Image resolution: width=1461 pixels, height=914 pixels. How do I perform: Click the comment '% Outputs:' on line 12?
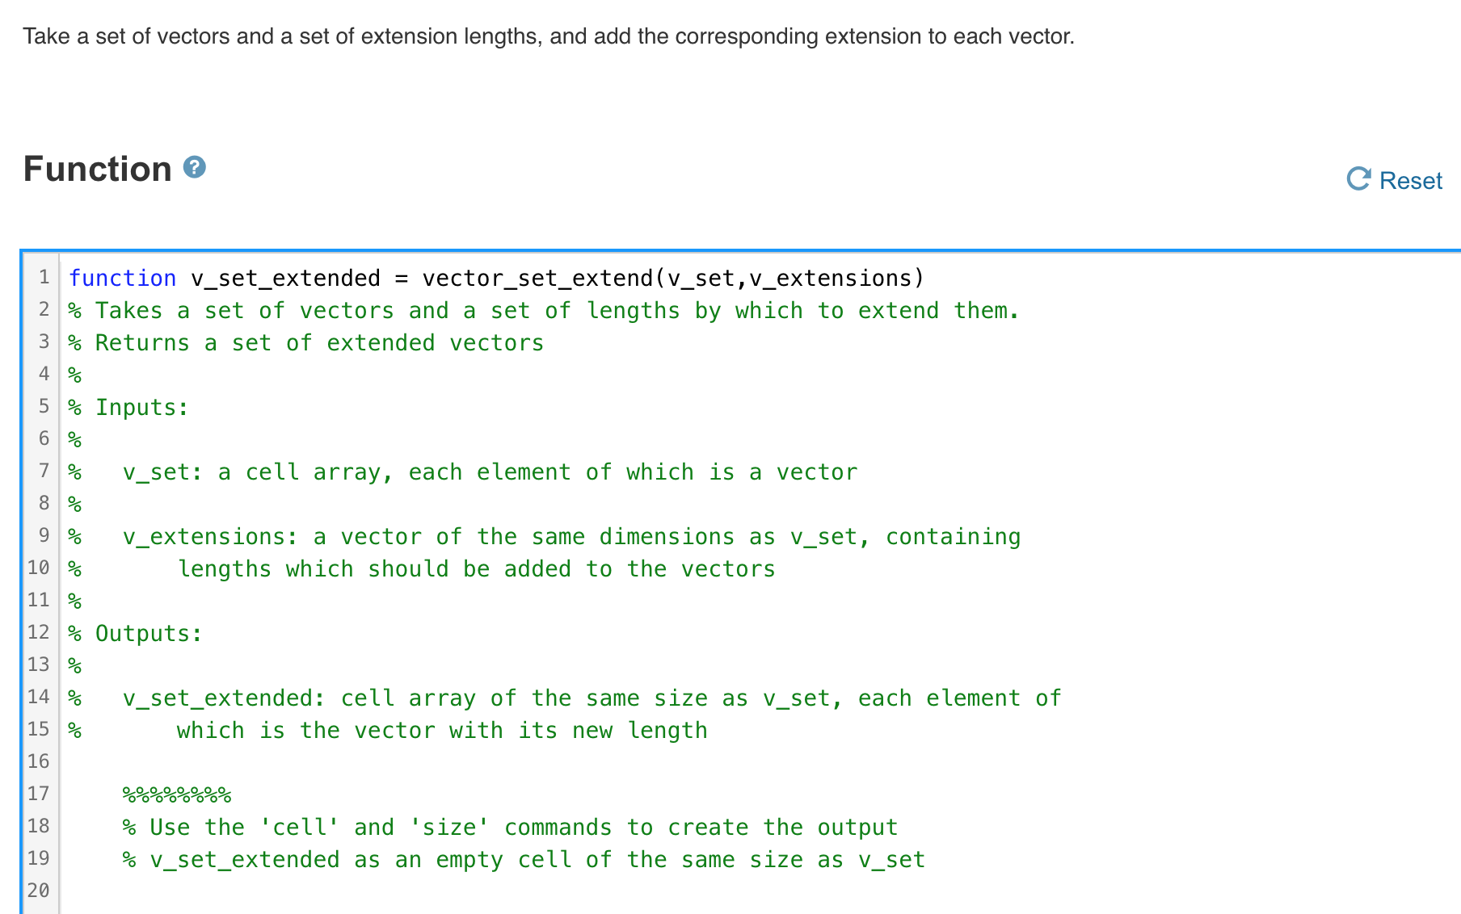point(136,633)
